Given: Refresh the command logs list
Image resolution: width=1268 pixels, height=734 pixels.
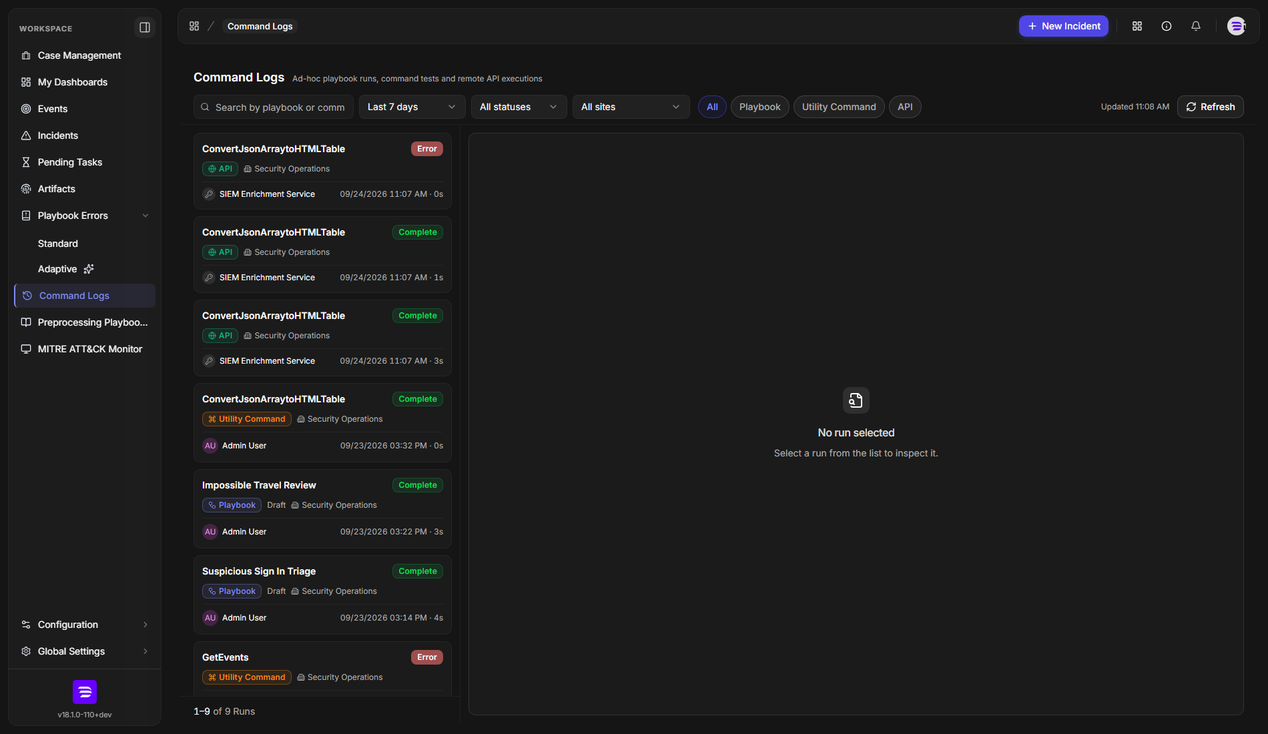Looking at the screenshot, I should pyautogui.click(x=1210, y=107).
